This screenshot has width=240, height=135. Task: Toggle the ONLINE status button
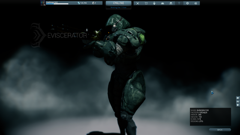[x=118, y=3]
